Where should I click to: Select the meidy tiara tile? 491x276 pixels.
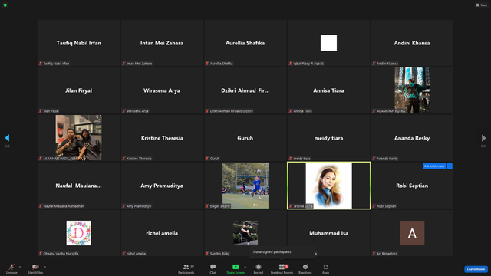tap(329, 138)
